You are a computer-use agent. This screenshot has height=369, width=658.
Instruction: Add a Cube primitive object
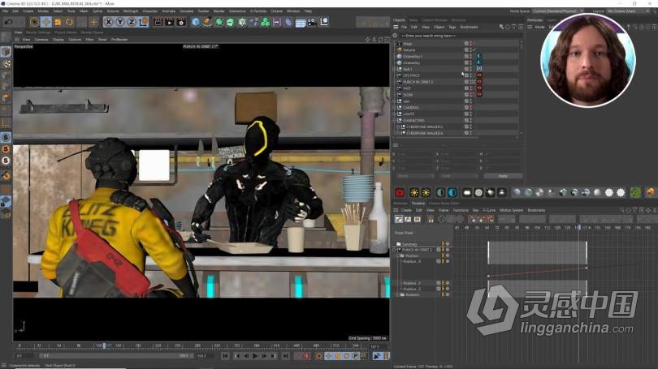click(196, 22)
